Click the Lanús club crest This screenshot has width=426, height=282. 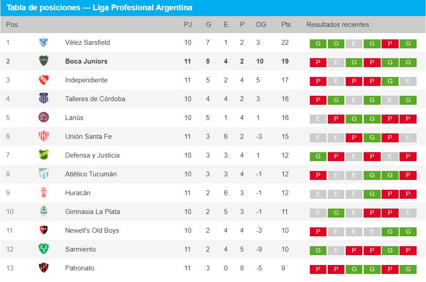pos(43,118)
